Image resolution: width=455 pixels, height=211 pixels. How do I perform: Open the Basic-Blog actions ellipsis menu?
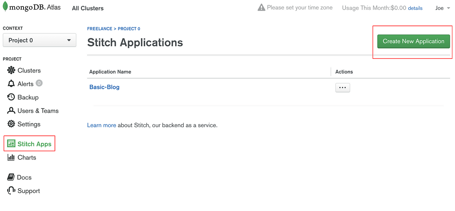342,88
